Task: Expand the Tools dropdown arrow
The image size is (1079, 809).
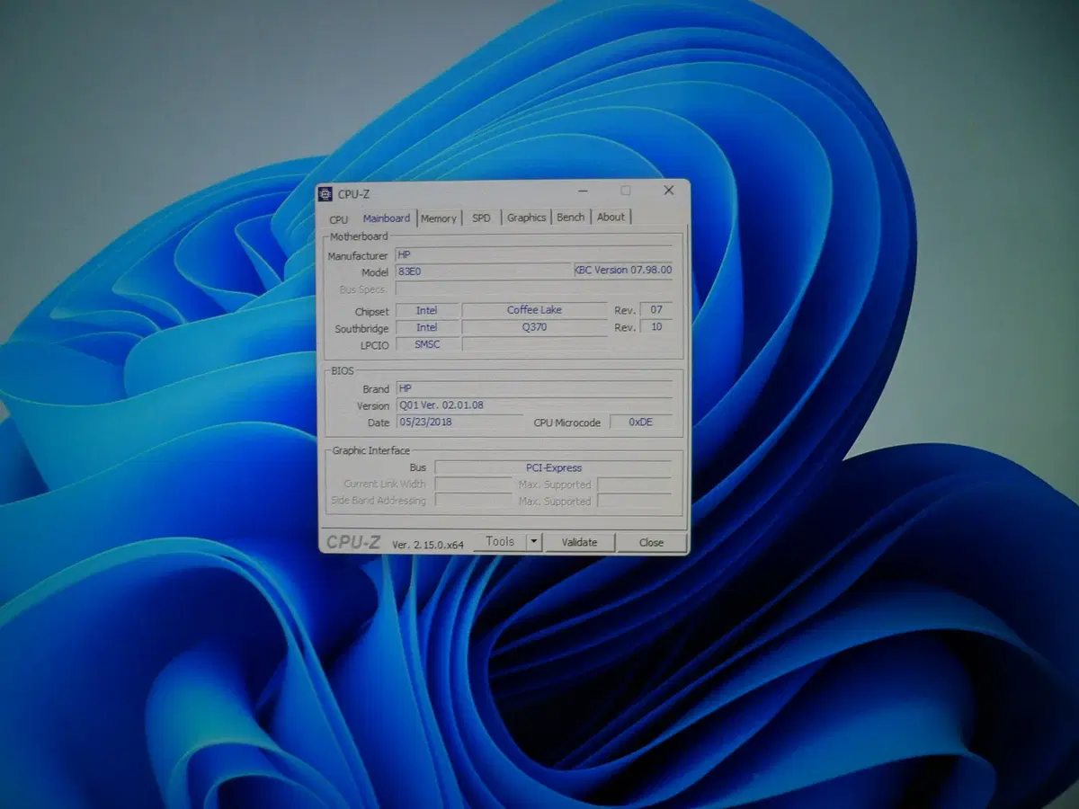Action: 534,541
